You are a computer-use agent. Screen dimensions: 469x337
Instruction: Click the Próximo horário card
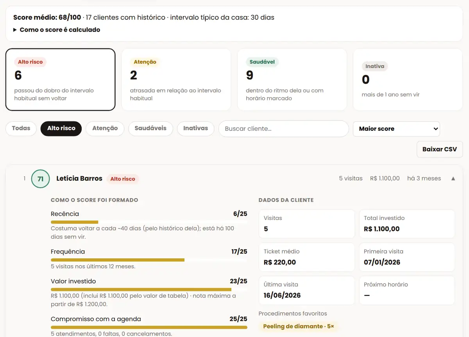(407, 291)
